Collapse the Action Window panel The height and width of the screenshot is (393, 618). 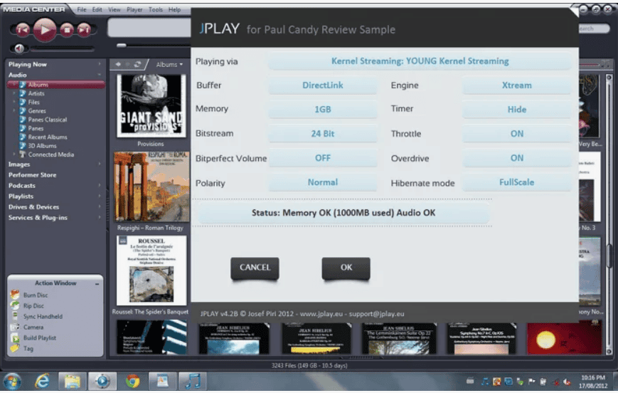point(97,283)
